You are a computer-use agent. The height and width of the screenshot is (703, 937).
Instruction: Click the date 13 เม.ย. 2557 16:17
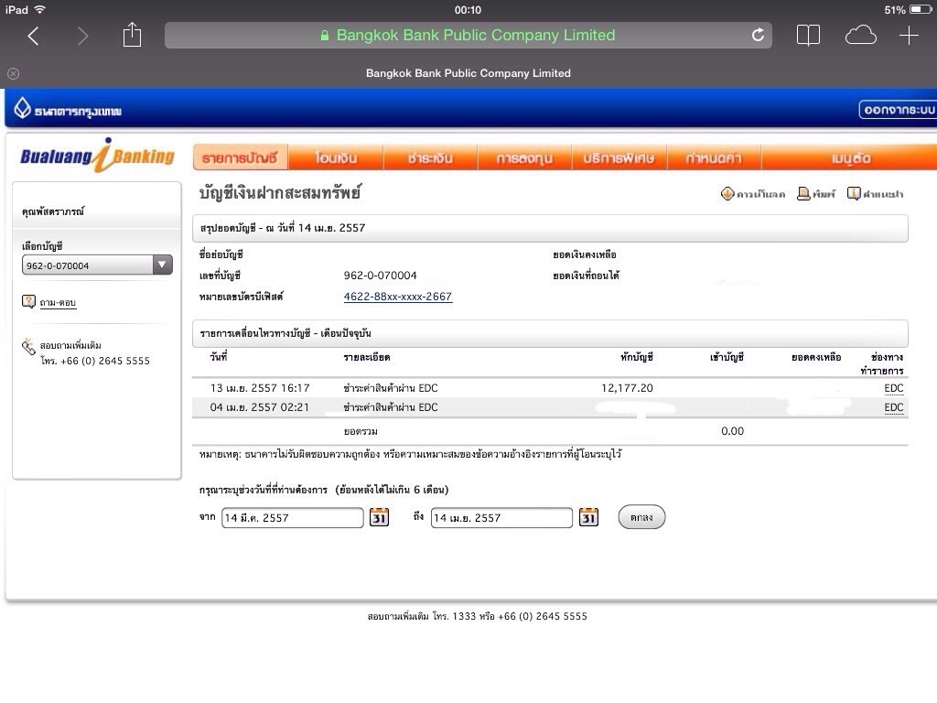click(260, 388)
